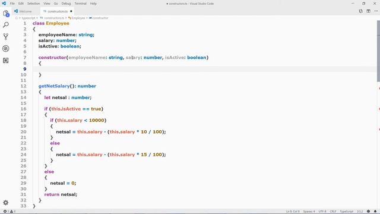Click line number 12 in gutter
380x214 pixels.
[23, 86]
